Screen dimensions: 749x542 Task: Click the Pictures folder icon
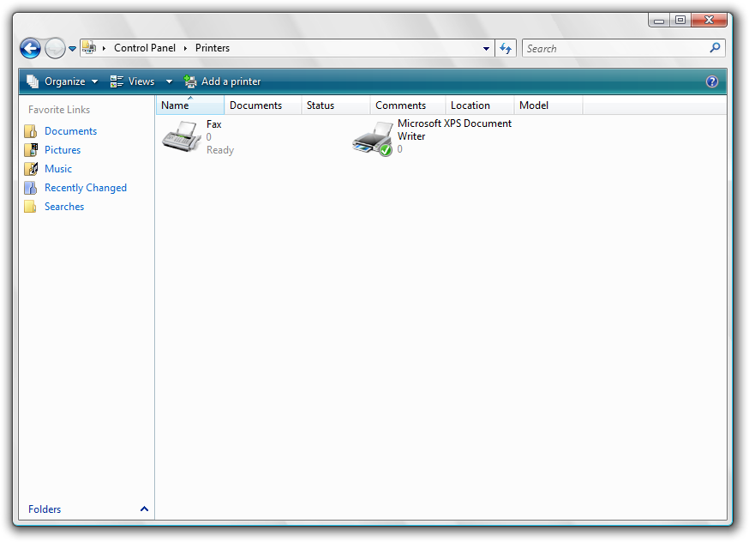(31, 149)
